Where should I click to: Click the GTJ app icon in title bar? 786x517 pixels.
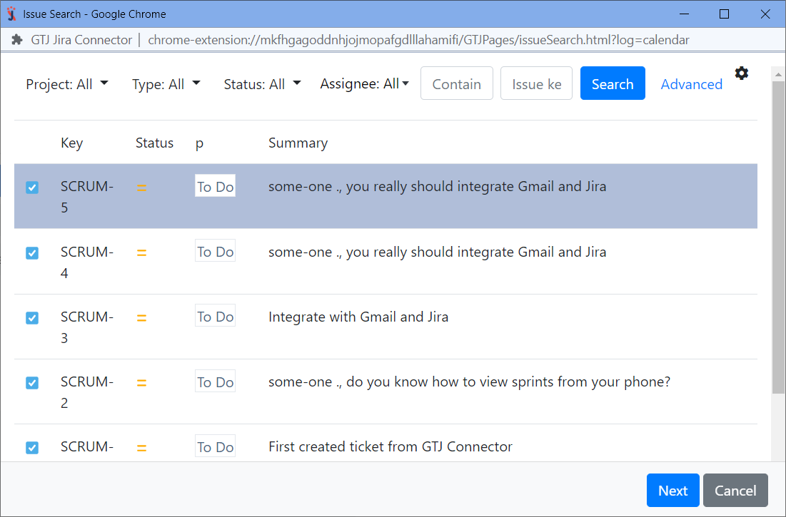[11, 14]
